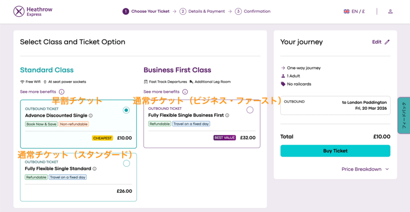The height and width of the screenshot is (212, 410).
Task: Click info icon beside Business First benefits
Action: click(185, 92)
